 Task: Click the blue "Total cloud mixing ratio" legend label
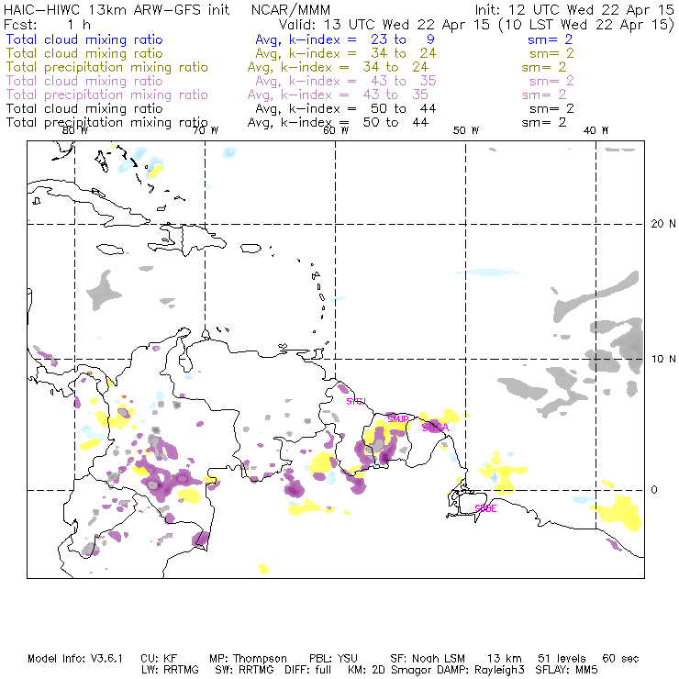[84, 39]
